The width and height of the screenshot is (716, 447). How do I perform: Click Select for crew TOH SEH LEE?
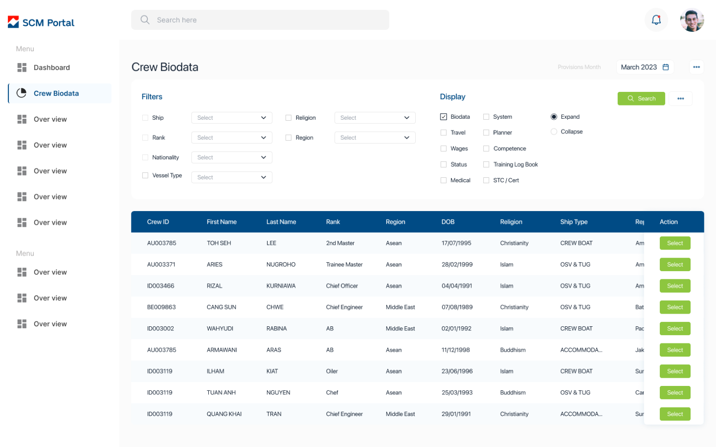(x=674, y=243)
